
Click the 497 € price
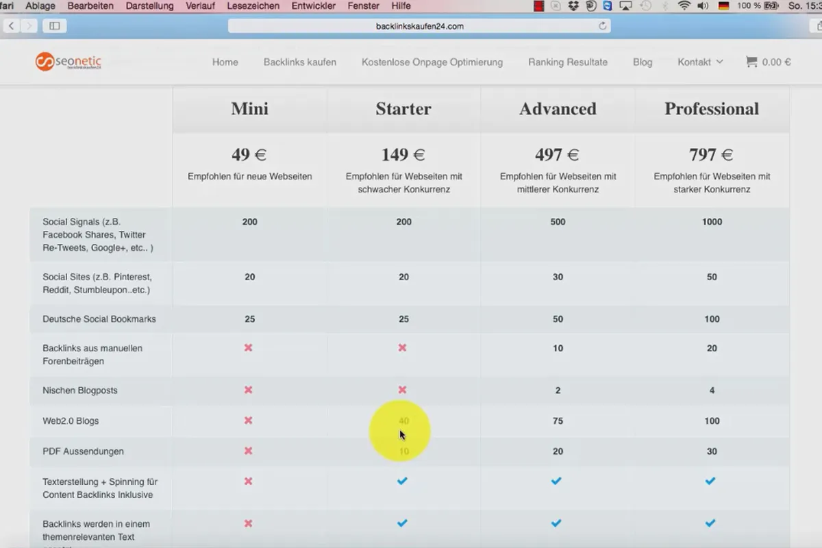(558, 155)
